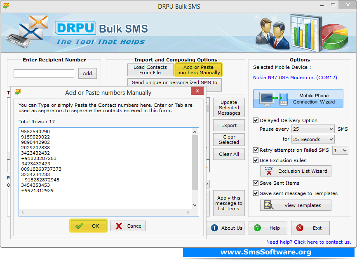This screenshot has height=261, width=357.
Task: Click the number 9159029022 in the list
Action: click(35, 137)
